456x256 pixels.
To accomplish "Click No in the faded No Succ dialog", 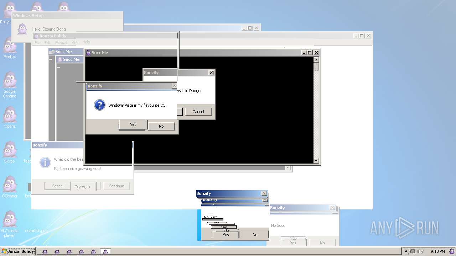I will (x=322, y=243).
